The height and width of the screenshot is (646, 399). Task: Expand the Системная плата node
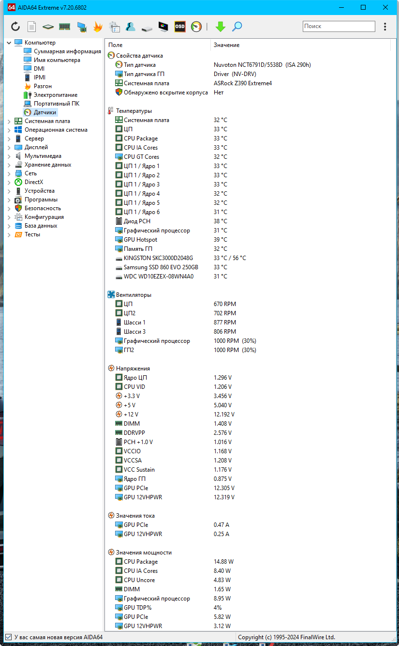[9, 121]
